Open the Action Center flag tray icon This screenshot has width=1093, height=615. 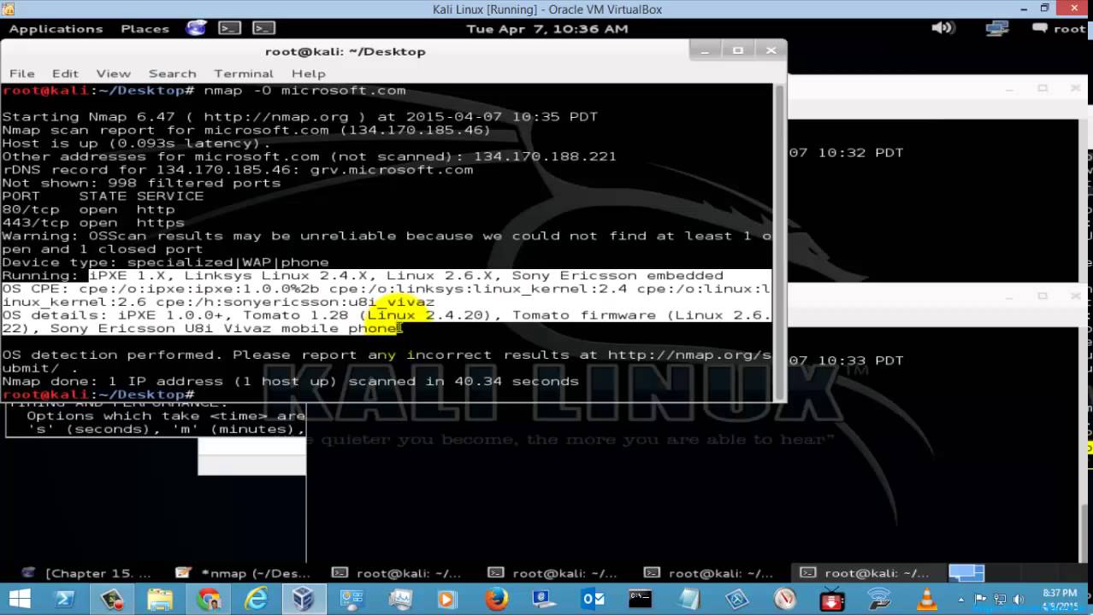[980, 600]
